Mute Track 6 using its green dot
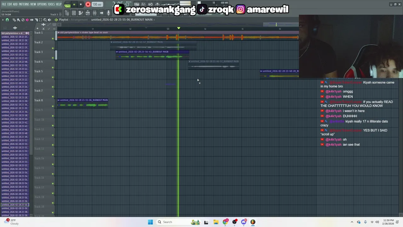Viewport: 403px width, 227px height. pos(53,87)
